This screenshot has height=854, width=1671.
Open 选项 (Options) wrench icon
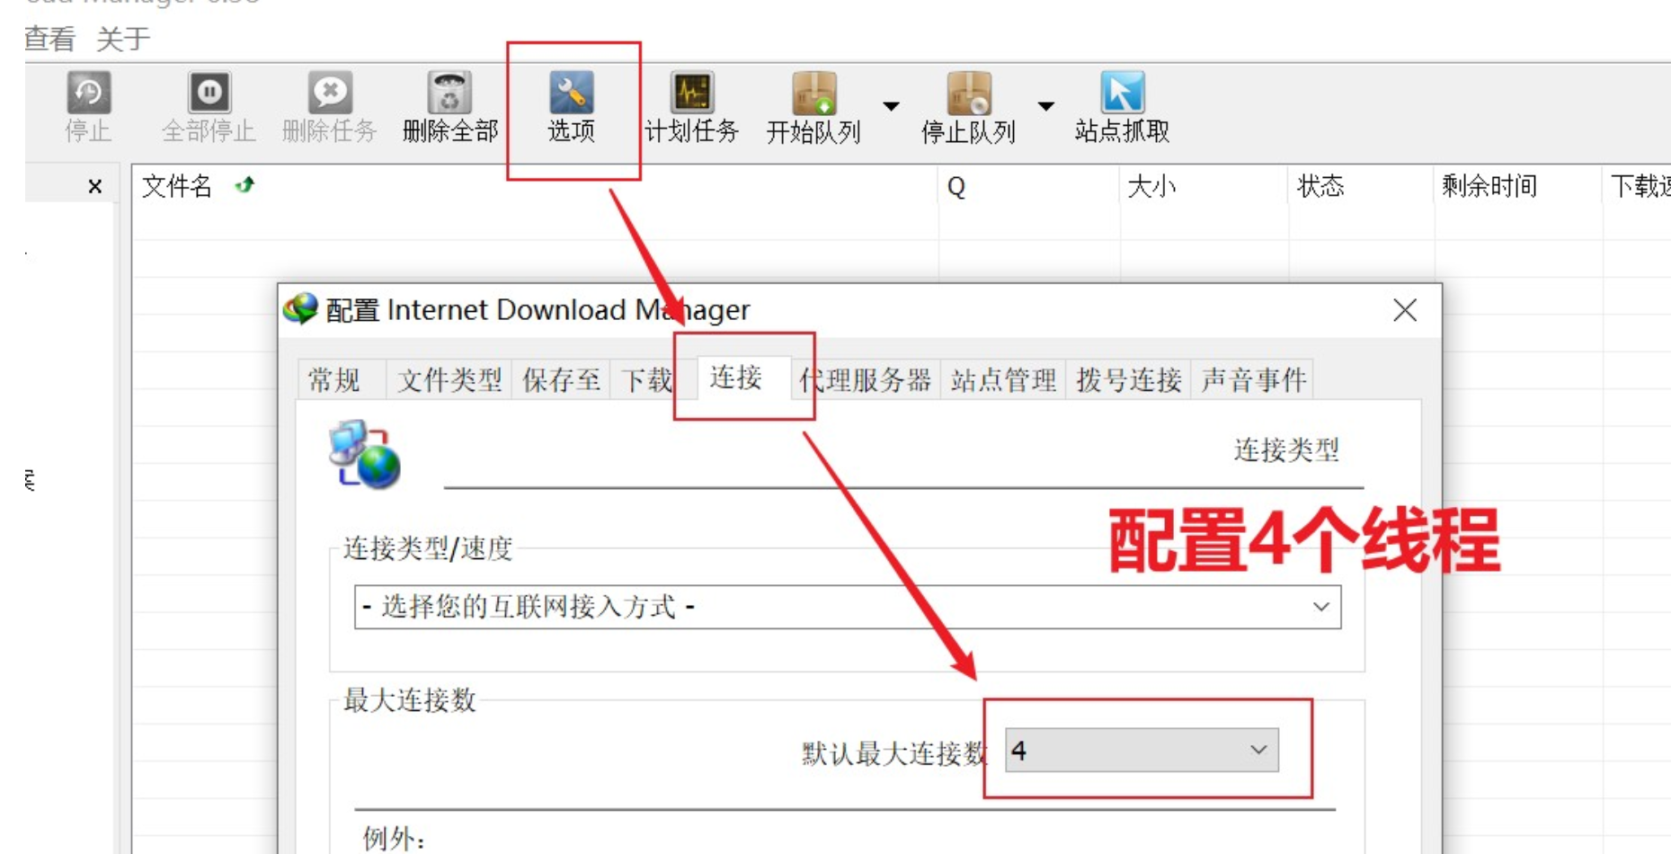click(572, 93)
